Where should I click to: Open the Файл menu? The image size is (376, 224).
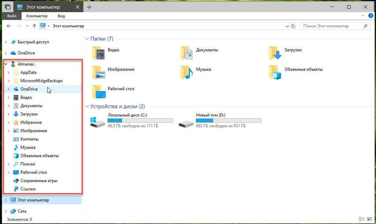[12, 16]
